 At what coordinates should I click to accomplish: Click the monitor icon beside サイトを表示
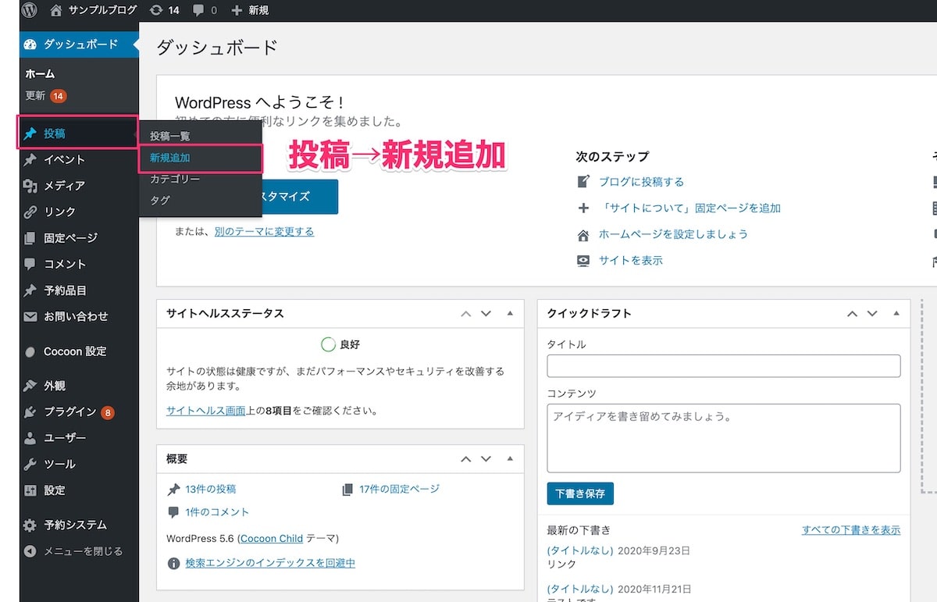tap(583, 261)
